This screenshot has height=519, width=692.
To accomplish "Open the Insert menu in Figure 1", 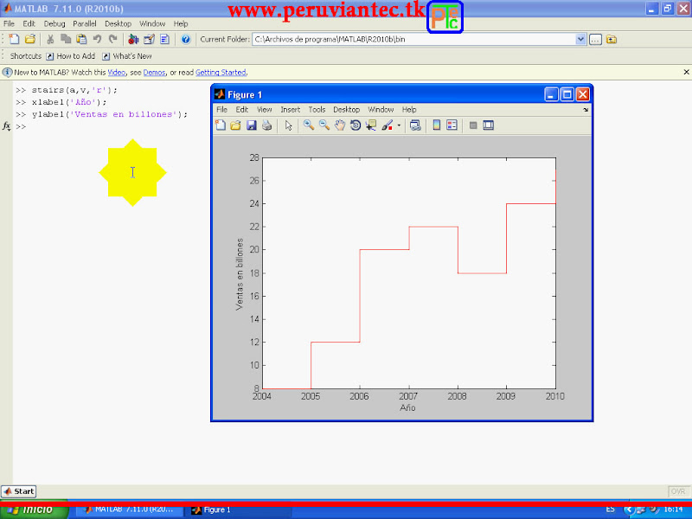I will tap(291, 110).
